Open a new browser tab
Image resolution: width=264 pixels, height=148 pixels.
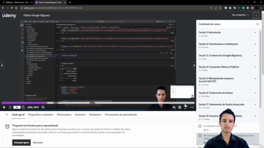click(70, 2)
